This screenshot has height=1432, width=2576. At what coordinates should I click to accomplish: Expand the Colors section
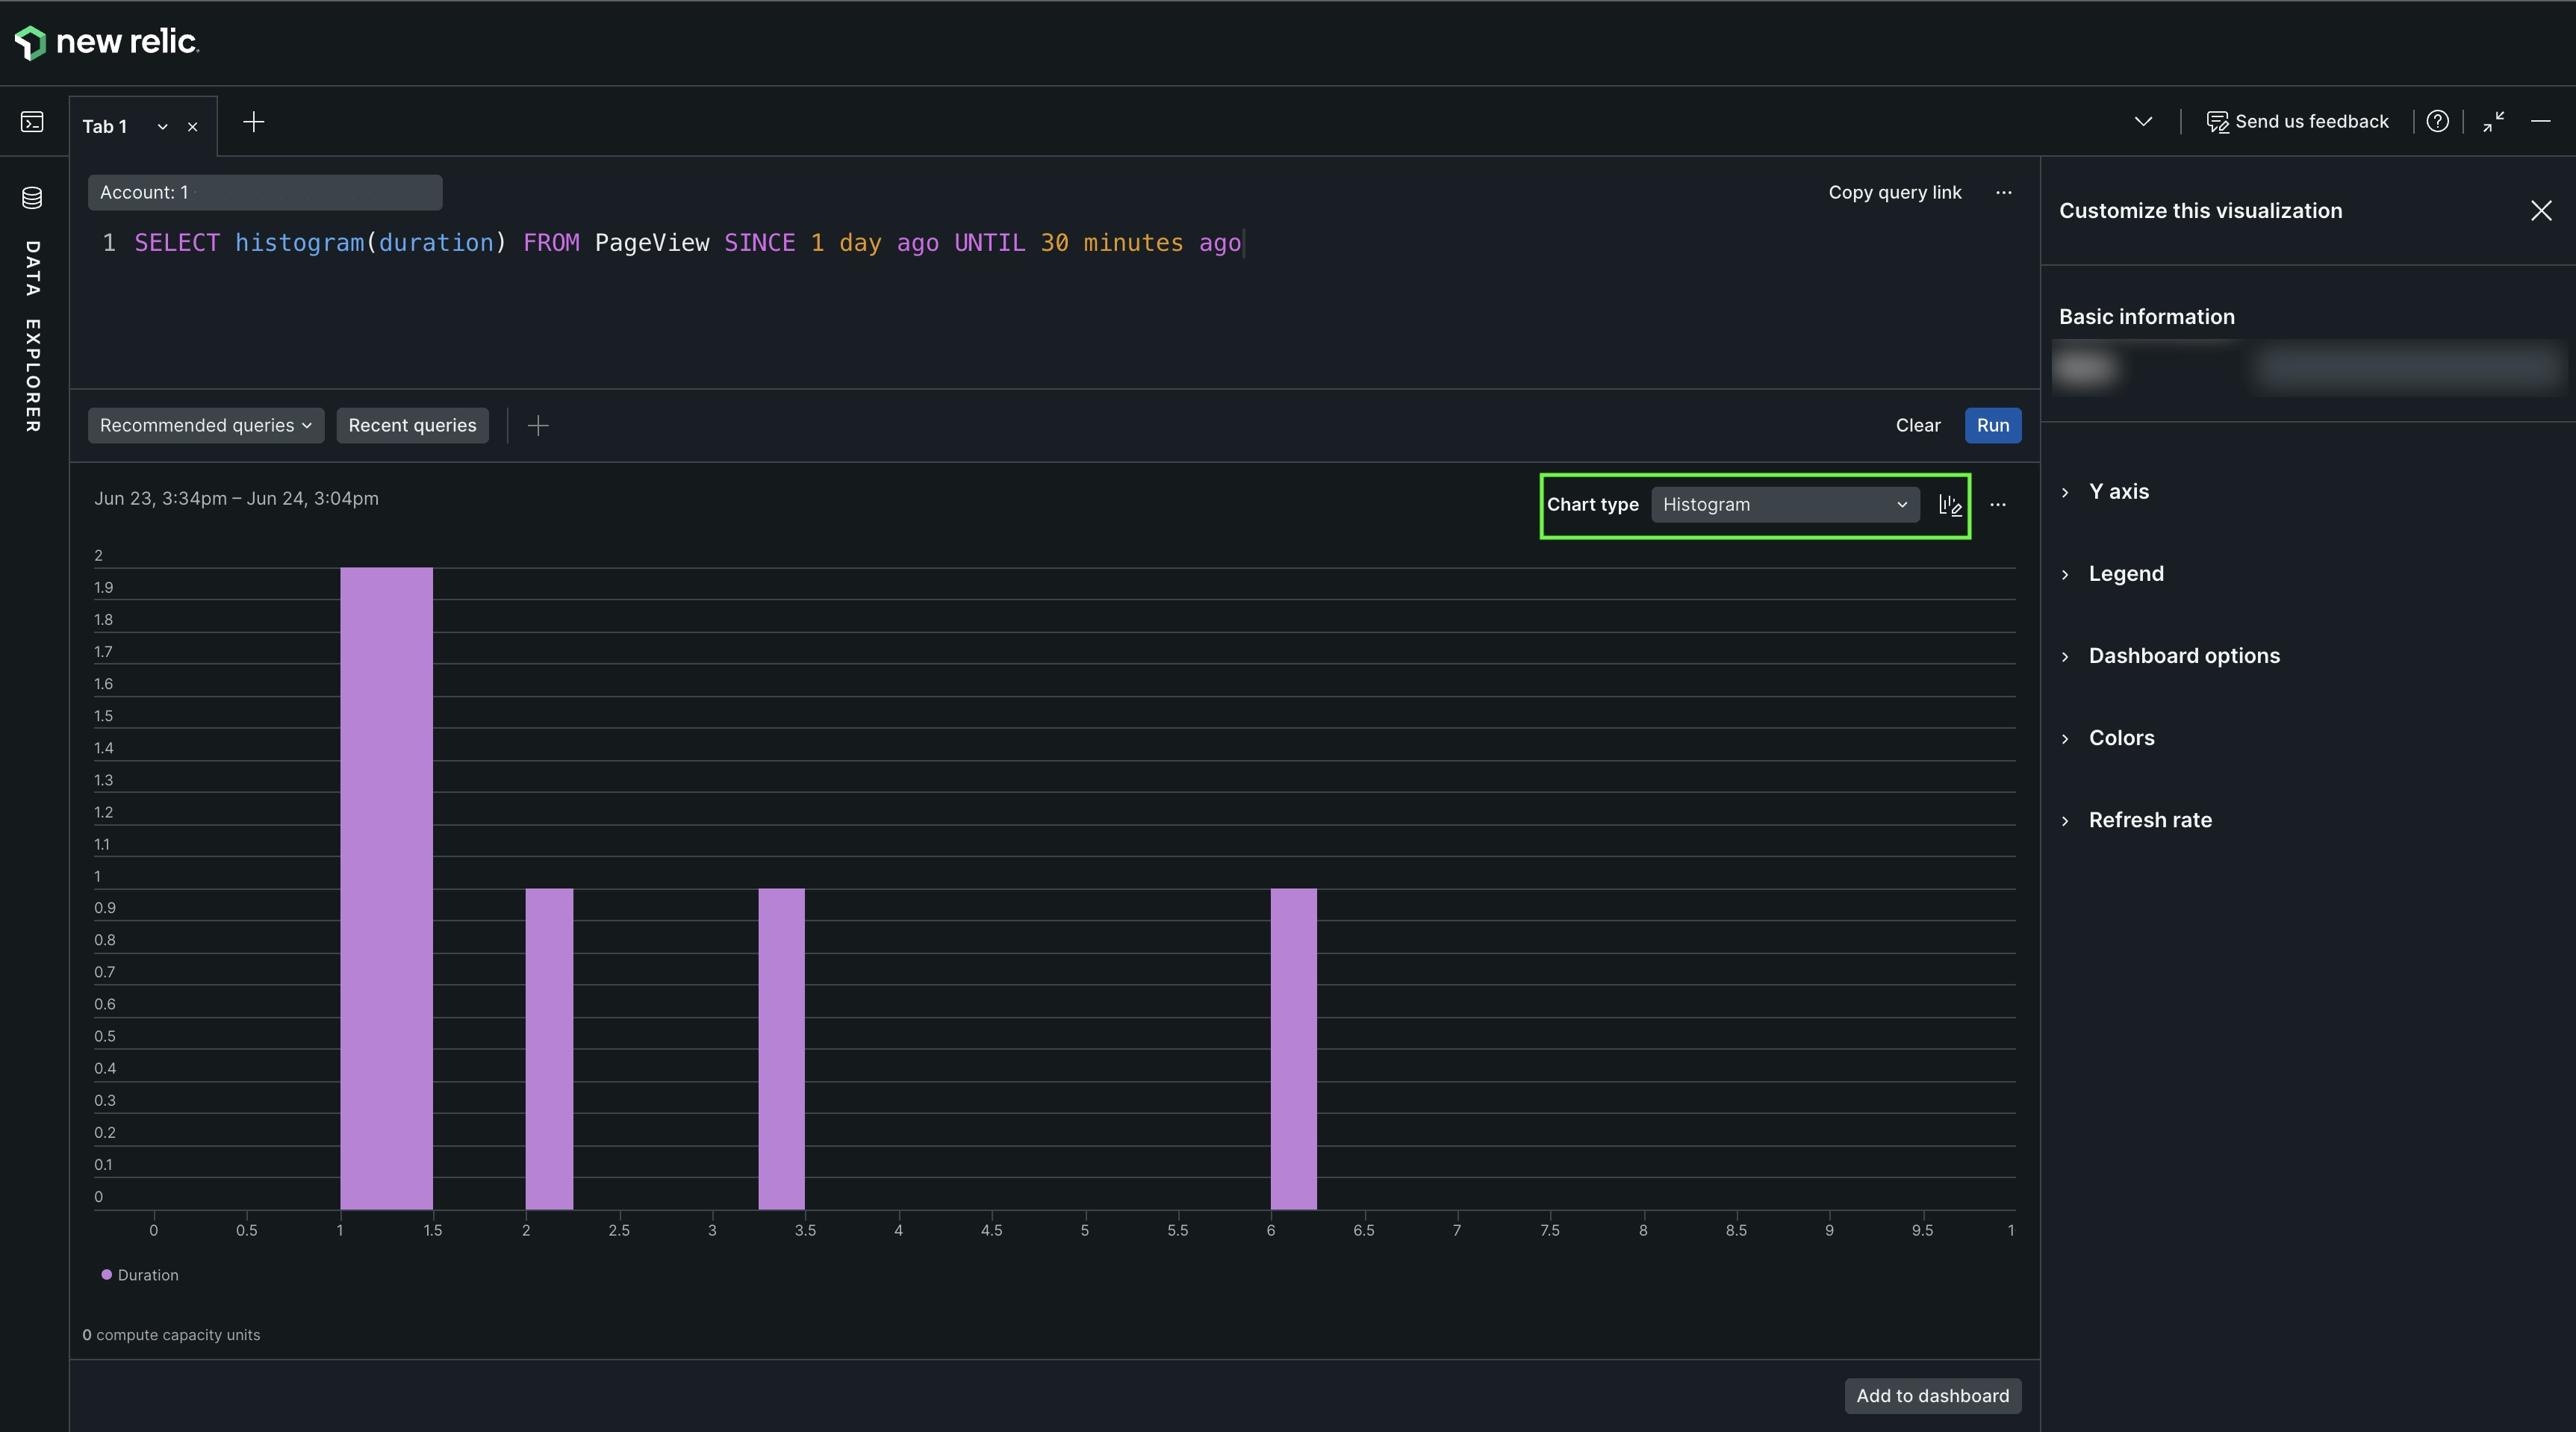pos(2121,738)
